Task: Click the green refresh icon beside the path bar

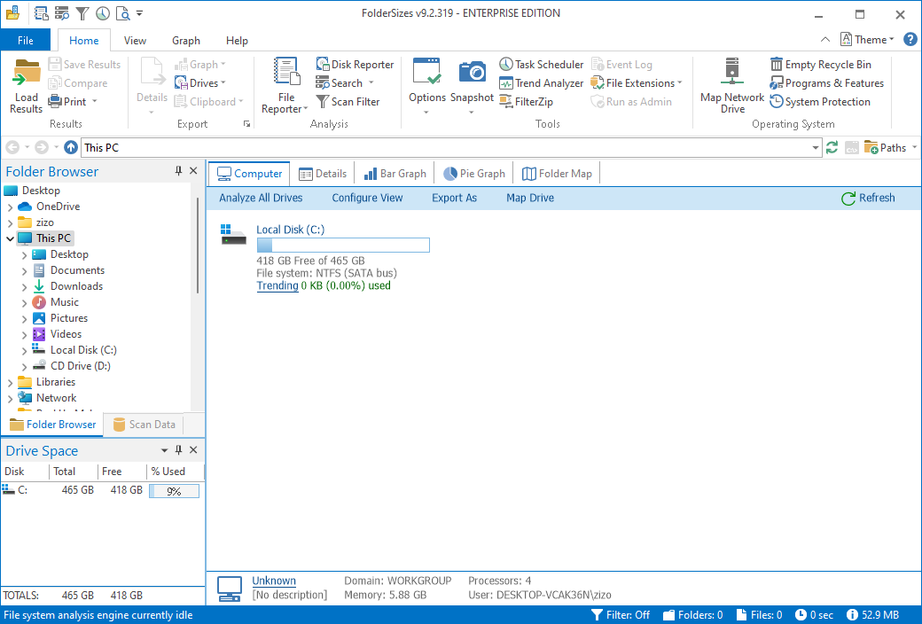Action: tap(832, 148)
